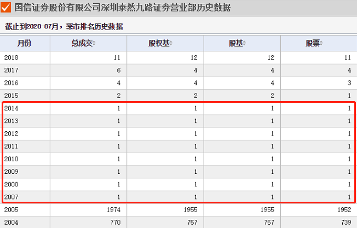
Task: Click 股票 value 1 in 2011 row
Action: (349, 147)
